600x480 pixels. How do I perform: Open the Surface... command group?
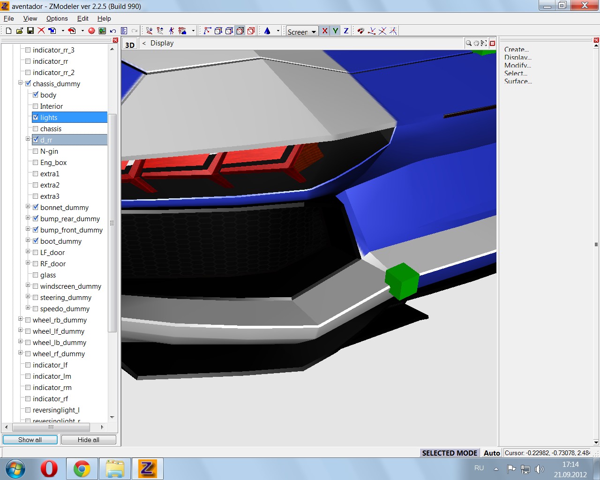[x=518, y=81]
